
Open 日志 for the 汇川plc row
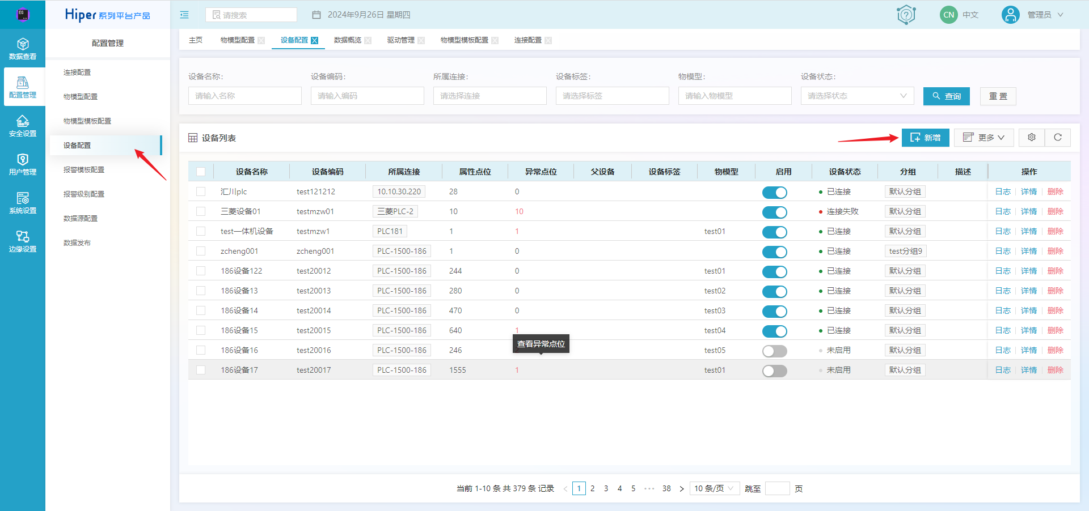(x=1003, y=191)
